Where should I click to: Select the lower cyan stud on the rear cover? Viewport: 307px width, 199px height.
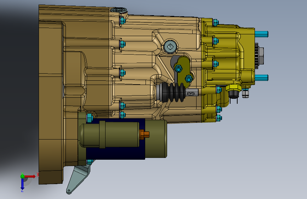(x=261, y=78)
